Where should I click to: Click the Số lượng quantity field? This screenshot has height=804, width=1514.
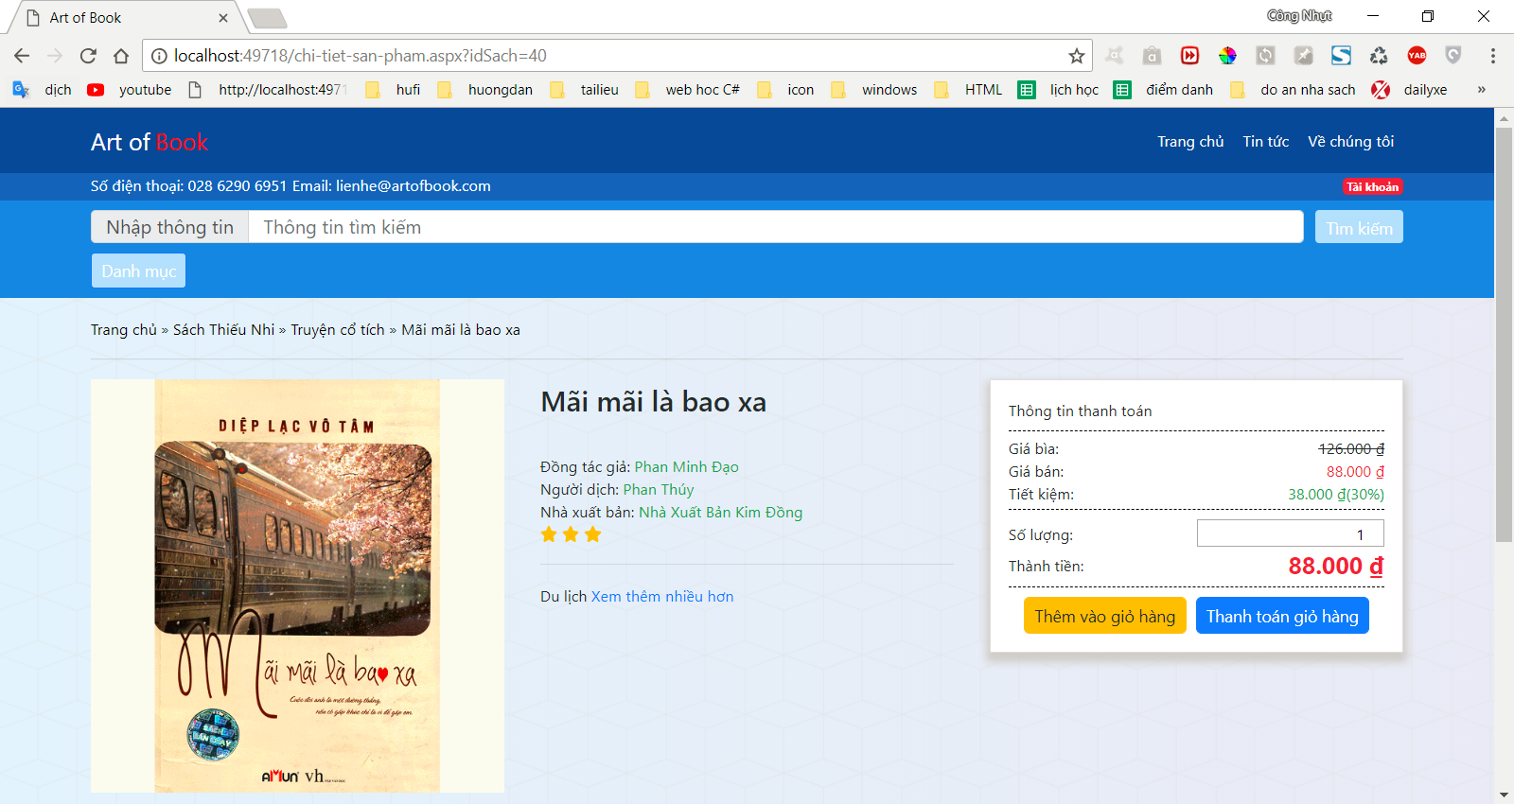click(1291, 533)
